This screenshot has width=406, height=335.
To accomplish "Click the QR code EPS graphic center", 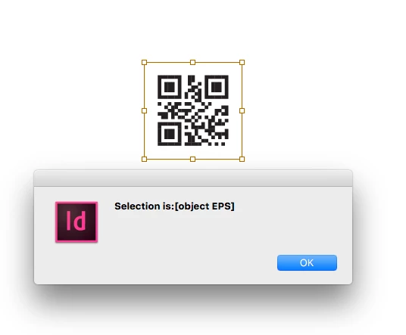I will tap(193, 110).
